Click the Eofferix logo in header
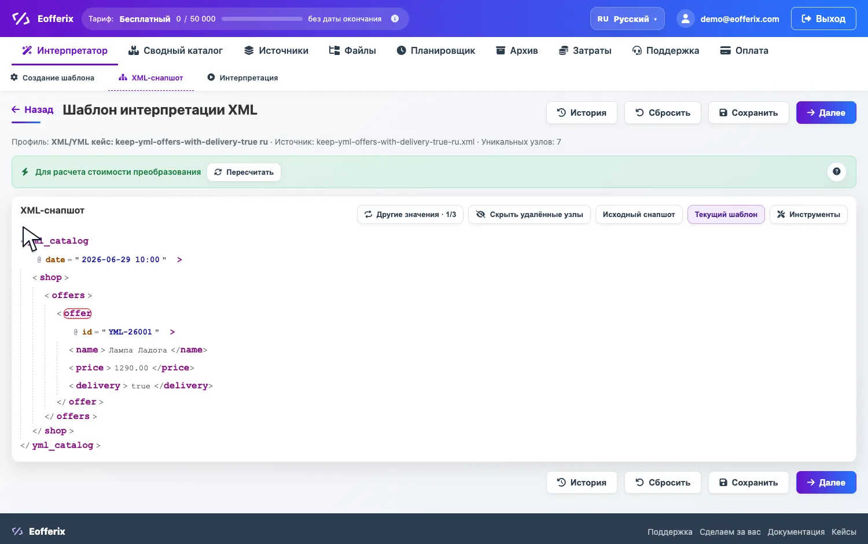Image resolution: width=868 pixels, height=544 pixels. pos(42,19)
